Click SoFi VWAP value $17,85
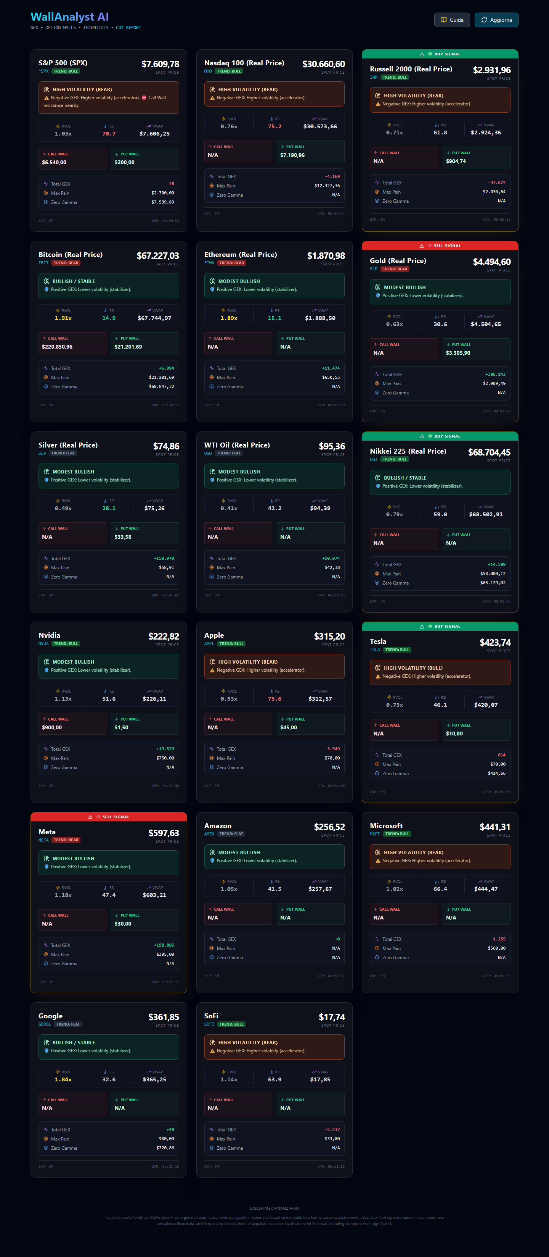549x1257 pixels. click(320, 1079)
